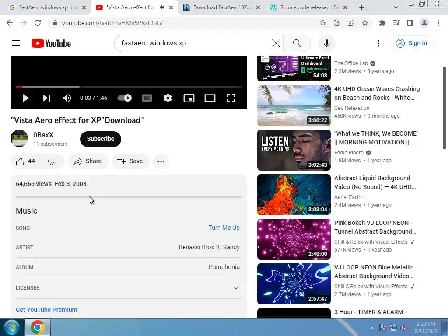Image resolution: width=448 pixels, height=336 pixels.
Task: Activate miniplayer mode
Action: click(189, 98)
